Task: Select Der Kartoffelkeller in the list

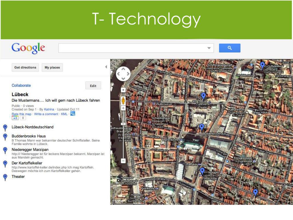Action: click(x=27, y=163)
